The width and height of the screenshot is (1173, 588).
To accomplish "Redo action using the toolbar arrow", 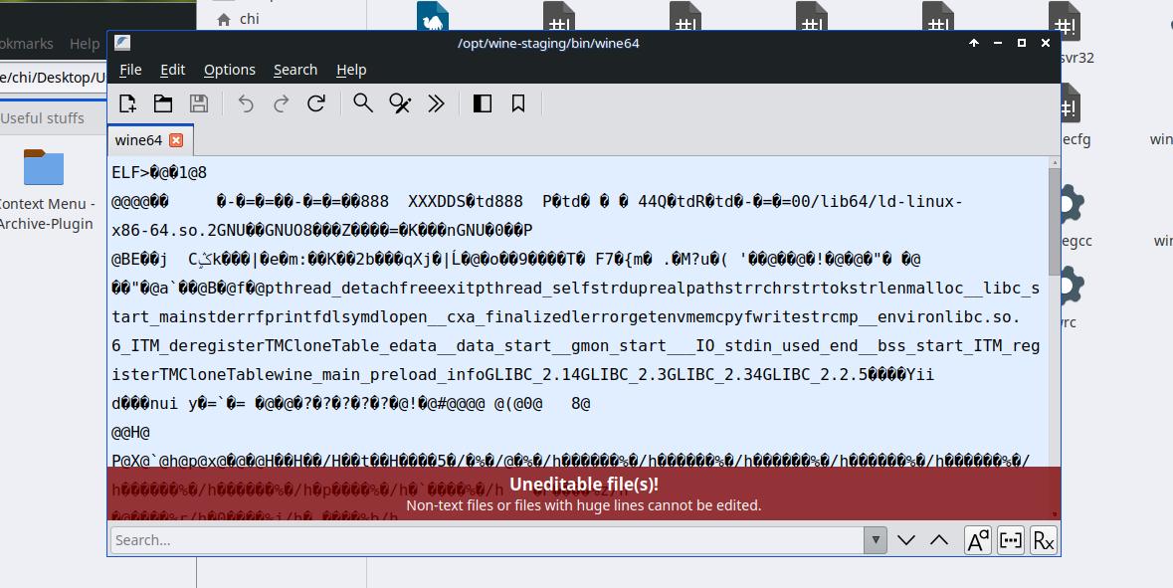I will [x=281, y=103].
